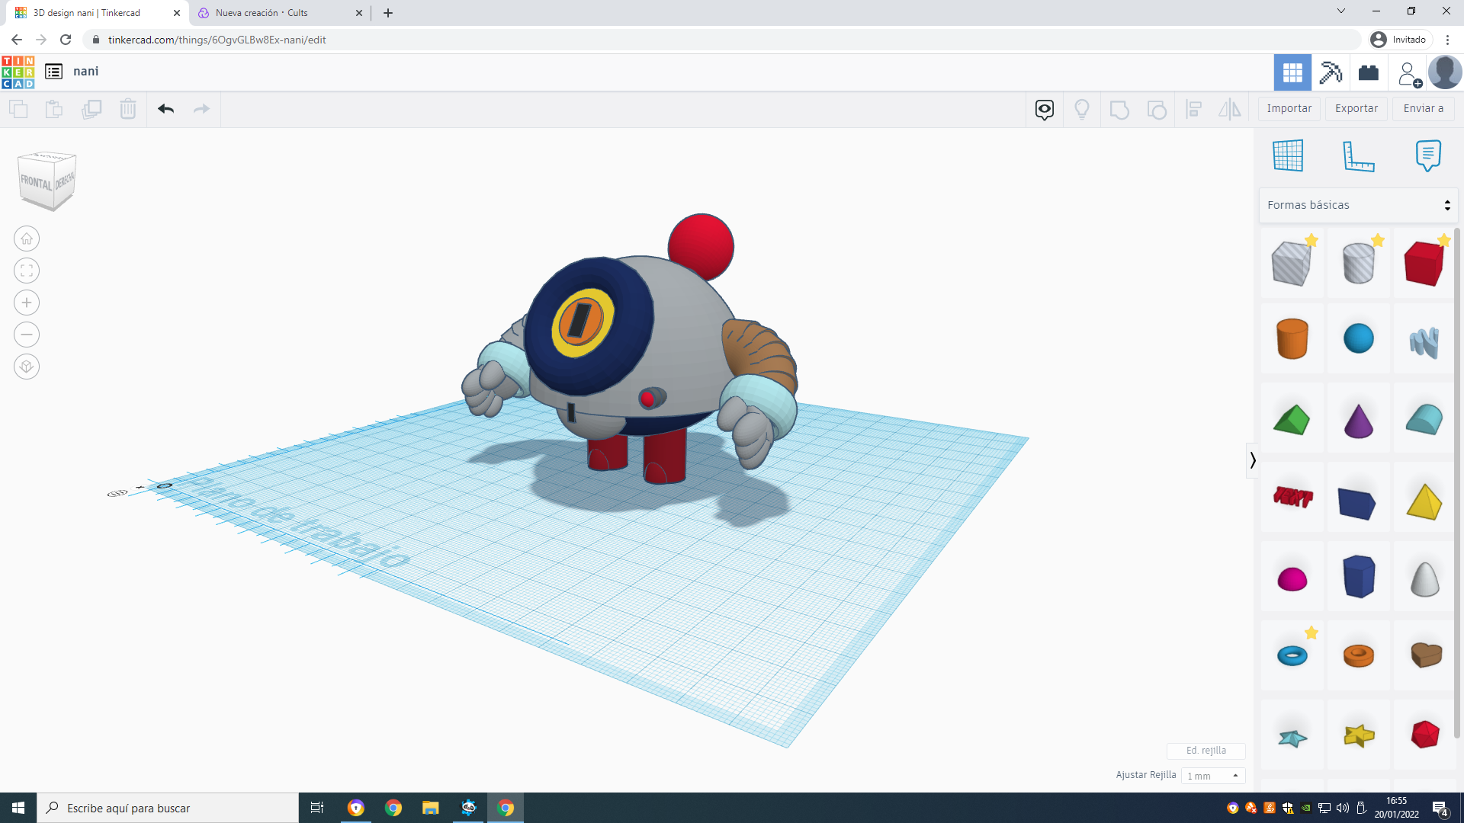
Task: Collapse the shapes panel with chevron
Action: point(1253,460)
